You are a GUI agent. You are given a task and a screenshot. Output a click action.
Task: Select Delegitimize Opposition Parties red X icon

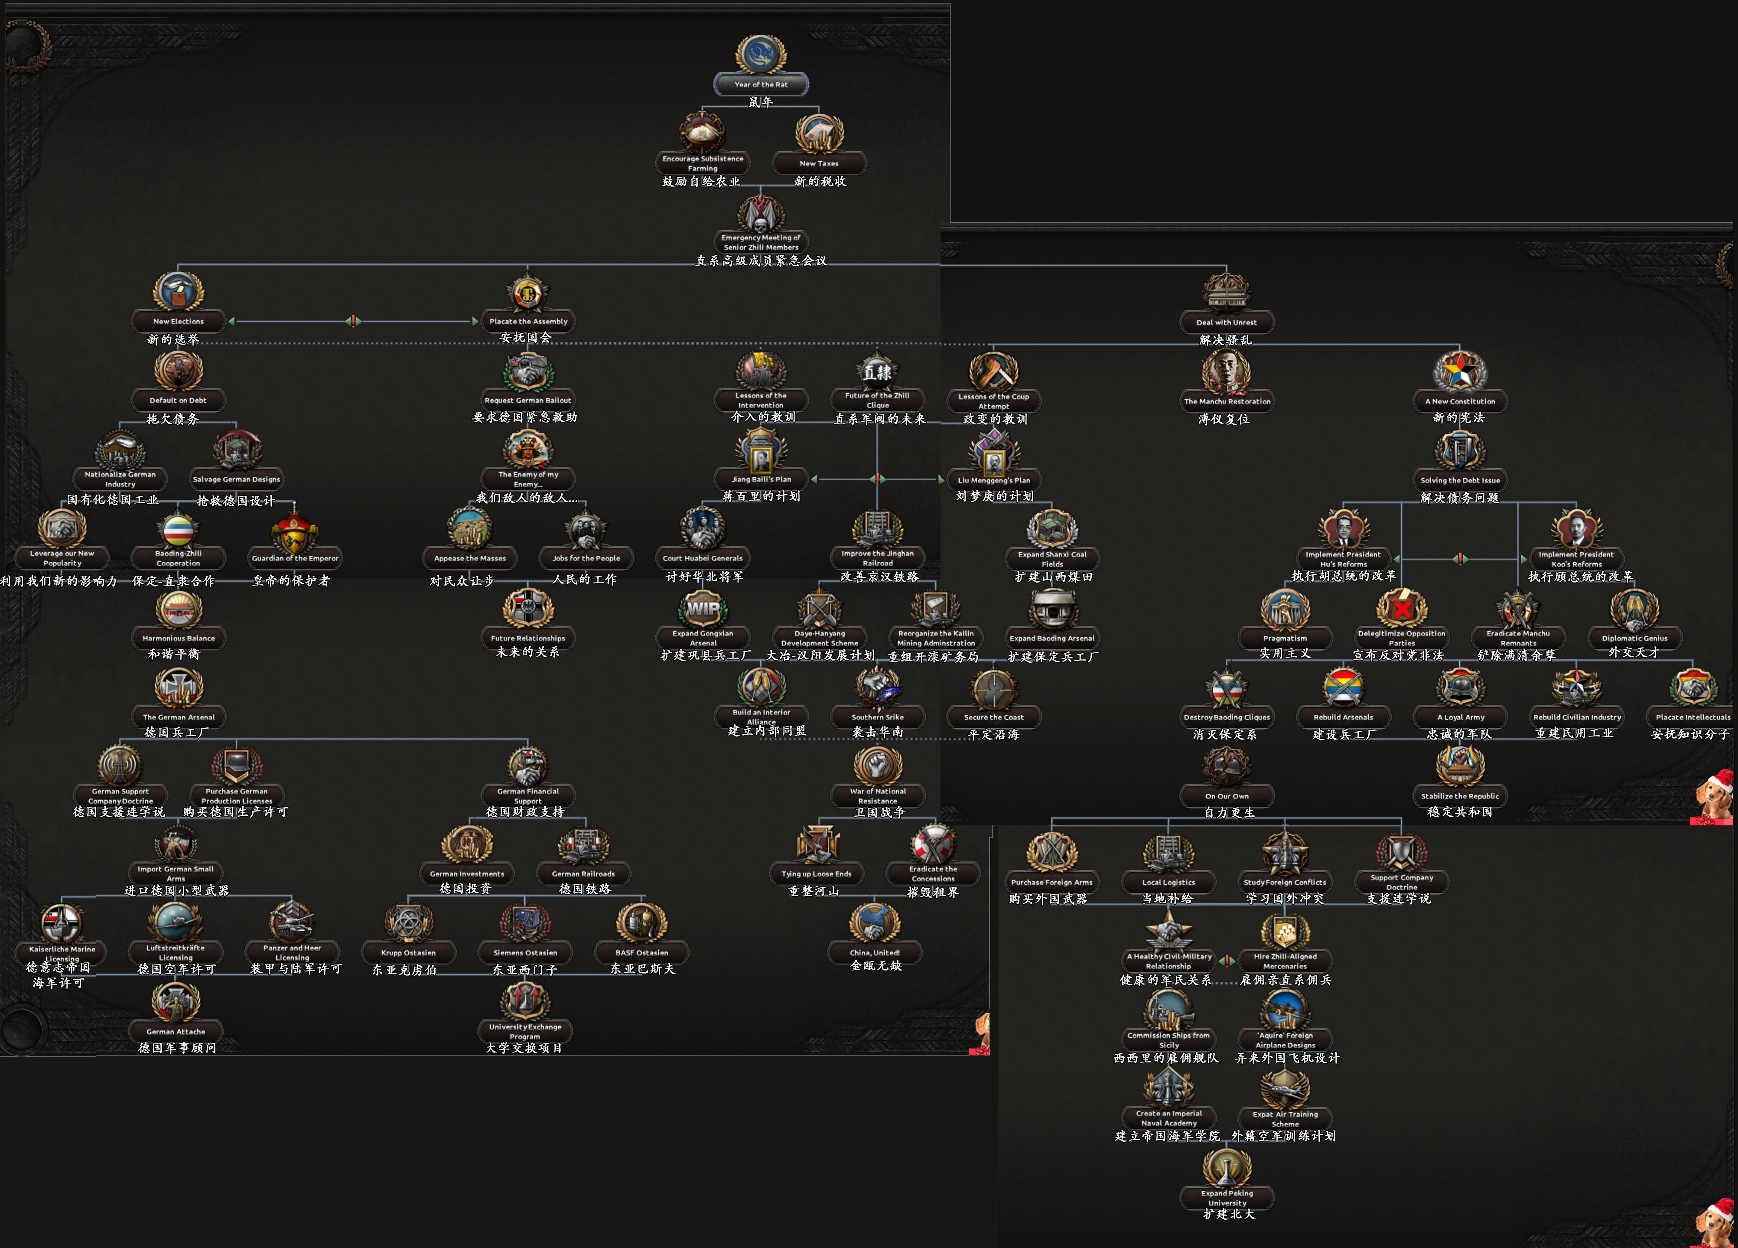tap(1402, 609)
